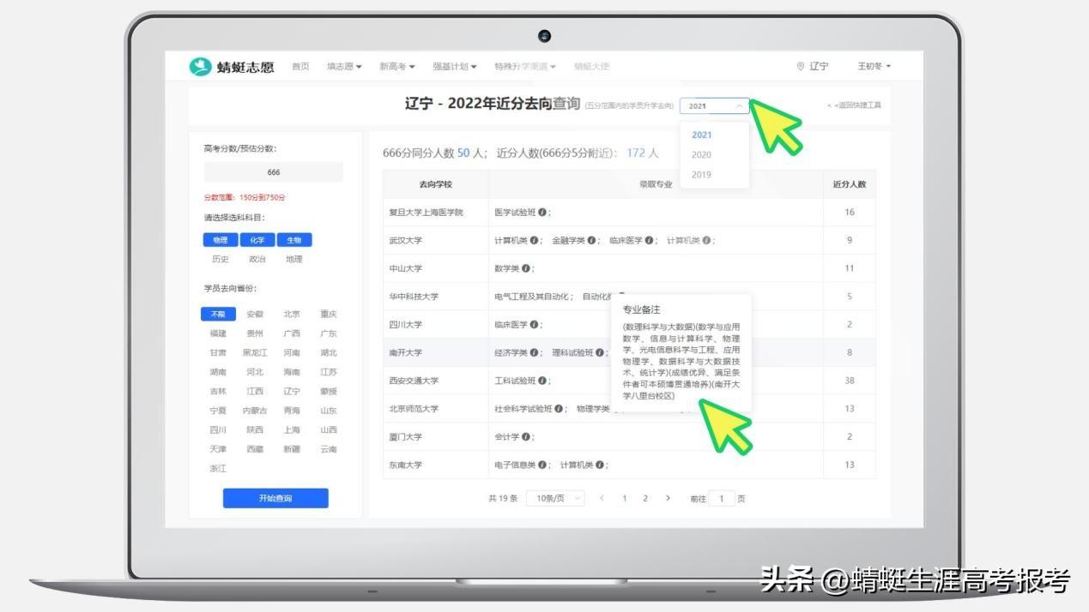Click info icon next to 工科试验班
This screenshot has height=612, width=1089.
[542, 381]
